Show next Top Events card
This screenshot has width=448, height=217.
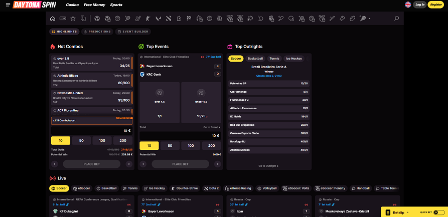[218, 164]
